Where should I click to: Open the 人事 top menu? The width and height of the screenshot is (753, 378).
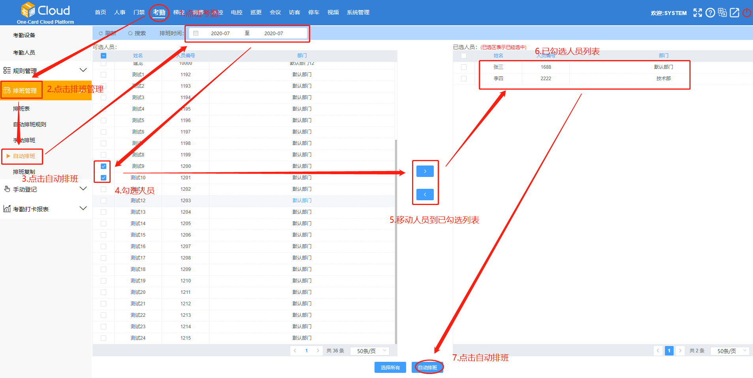(x=120, y=13)
